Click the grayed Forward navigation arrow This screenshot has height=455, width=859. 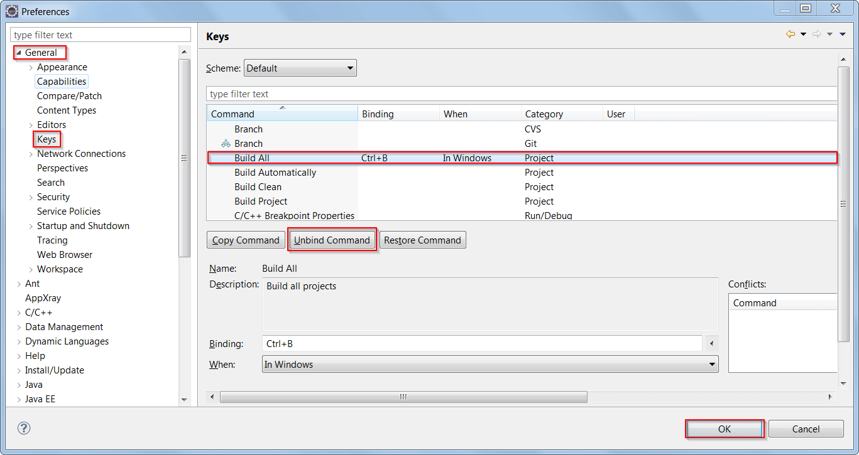click(x=817, y=34)
